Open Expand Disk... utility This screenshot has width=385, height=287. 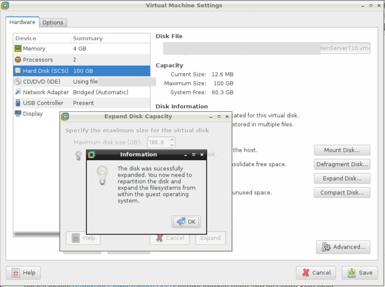pyautogui.click(x=342, y=178)
